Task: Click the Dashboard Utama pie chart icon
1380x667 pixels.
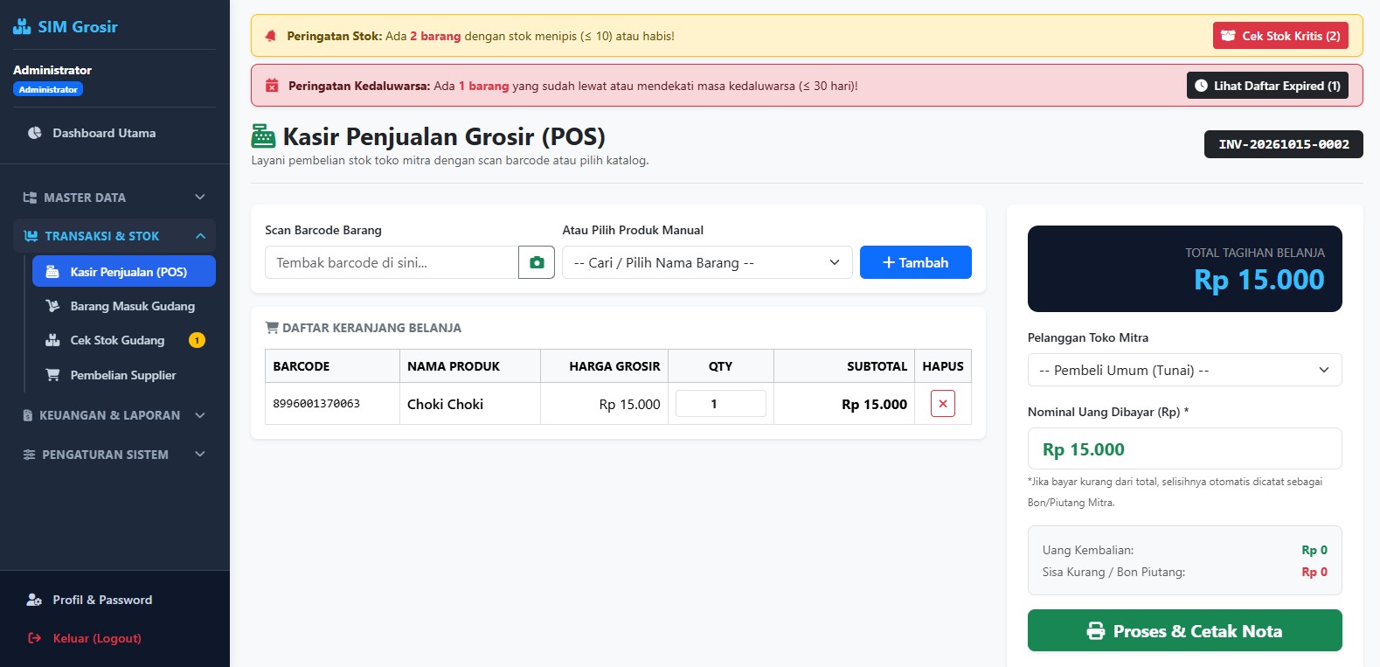Action: (35, 133)
